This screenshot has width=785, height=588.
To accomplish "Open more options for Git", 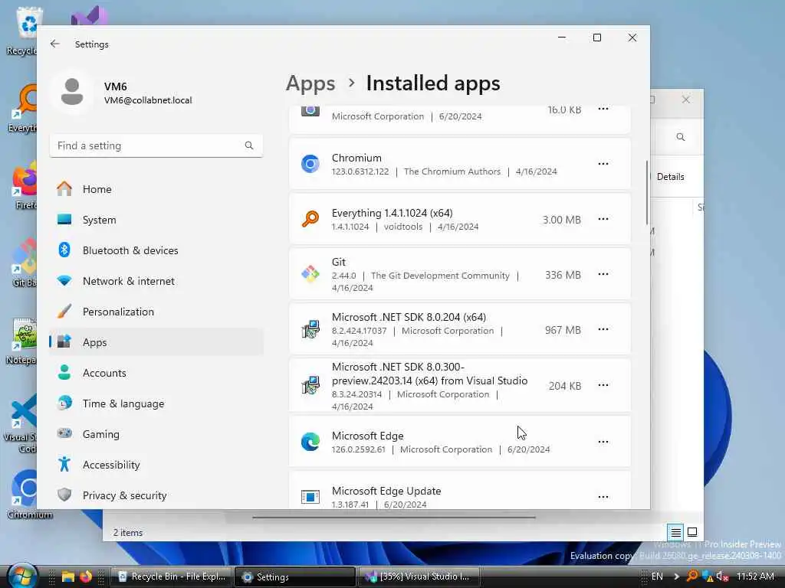I will coord(603,274).
